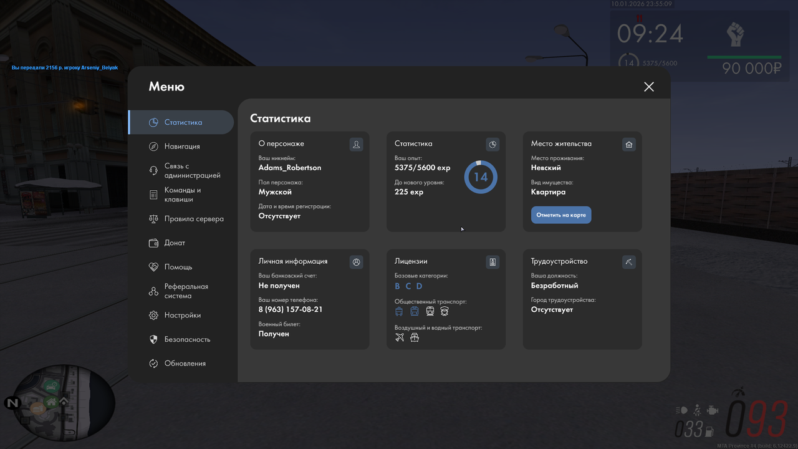Screen dimensions: 798x449
Task: Click the tool icon on the Трудоустройство card
Action: 629,263
